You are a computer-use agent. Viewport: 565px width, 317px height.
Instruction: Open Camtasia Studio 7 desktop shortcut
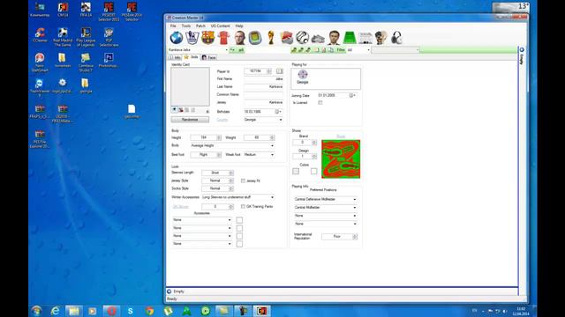(x=86, y=63)
